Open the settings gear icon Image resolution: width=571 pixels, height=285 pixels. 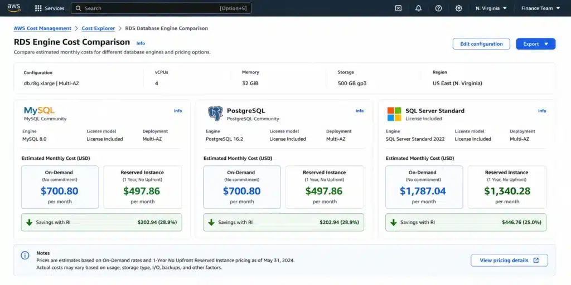(458, 8)
